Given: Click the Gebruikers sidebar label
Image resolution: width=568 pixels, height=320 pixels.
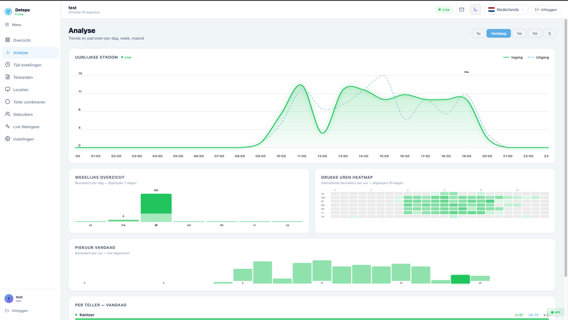Looking at the screenshot, I should pos(23,114).
